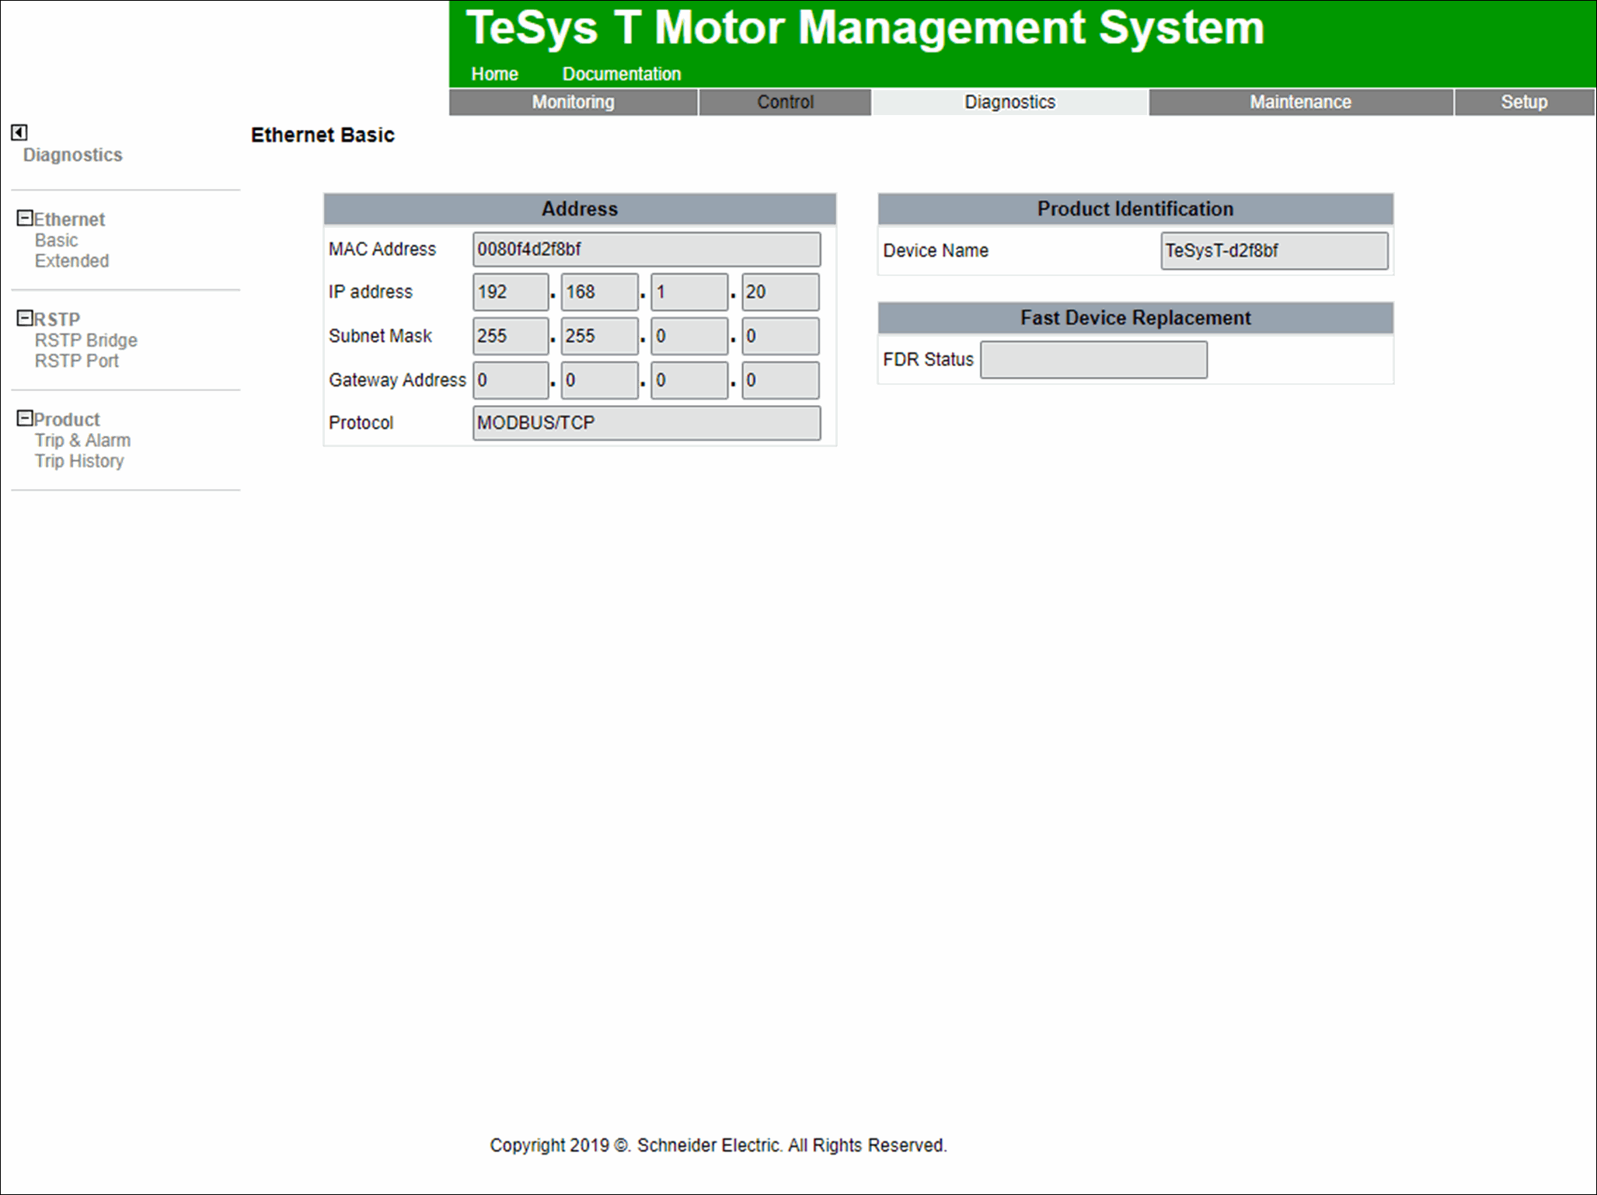Screen dimensions: 1597x1195
Task: Open the Documentation link
Action: pyautogui.click(x=622, y=74)
